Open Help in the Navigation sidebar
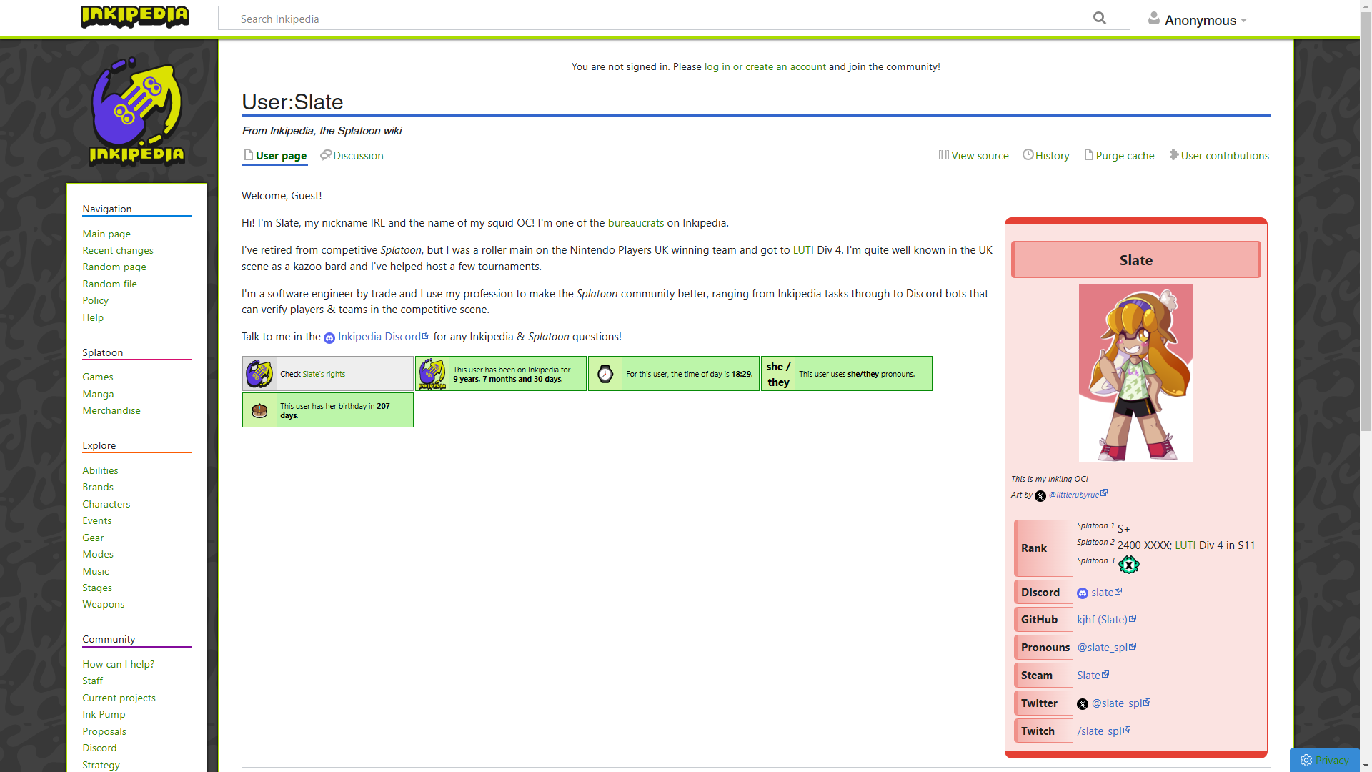 (x=93, y=317)
